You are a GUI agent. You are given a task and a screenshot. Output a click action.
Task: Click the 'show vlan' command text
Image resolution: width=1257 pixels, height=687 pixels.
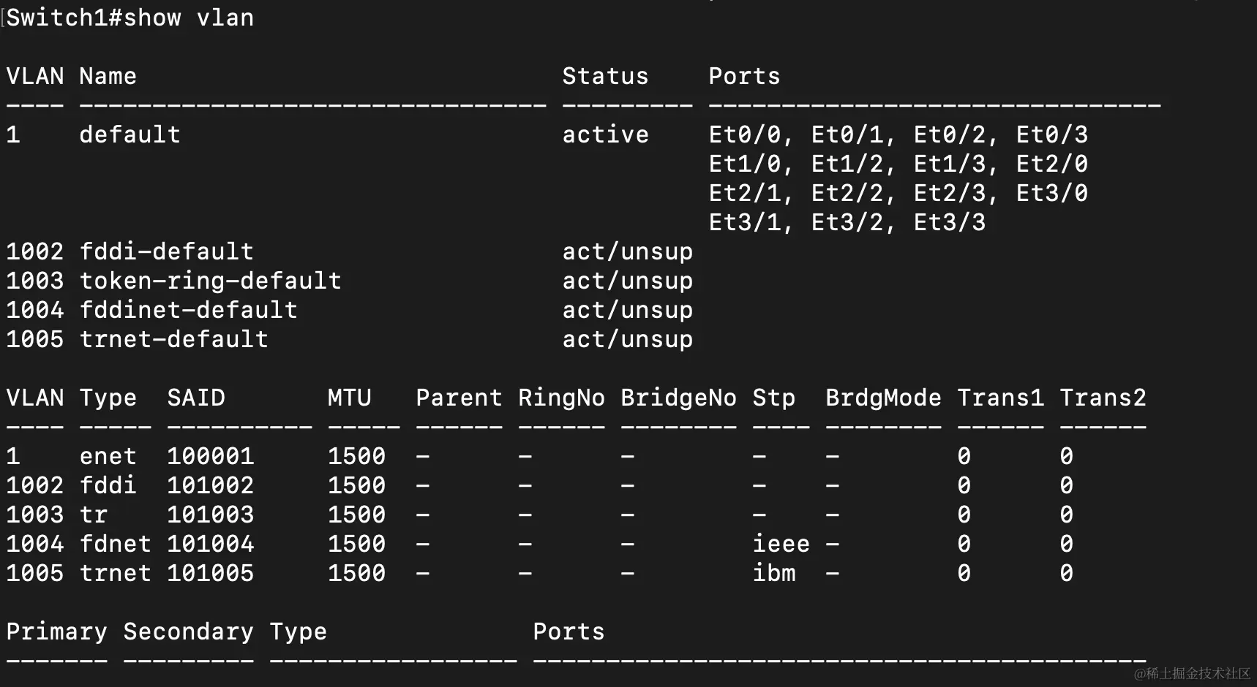[189, 18]
